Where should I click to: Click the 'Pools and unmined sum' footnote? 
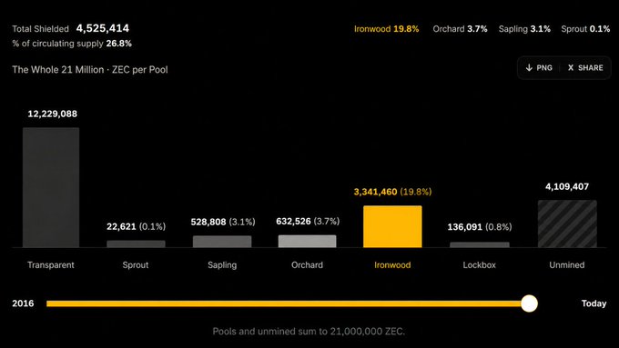tap(309, 332)
